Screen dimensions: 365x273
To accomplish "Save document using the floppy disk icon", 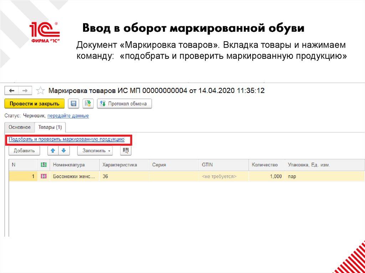I will (73, 104).
